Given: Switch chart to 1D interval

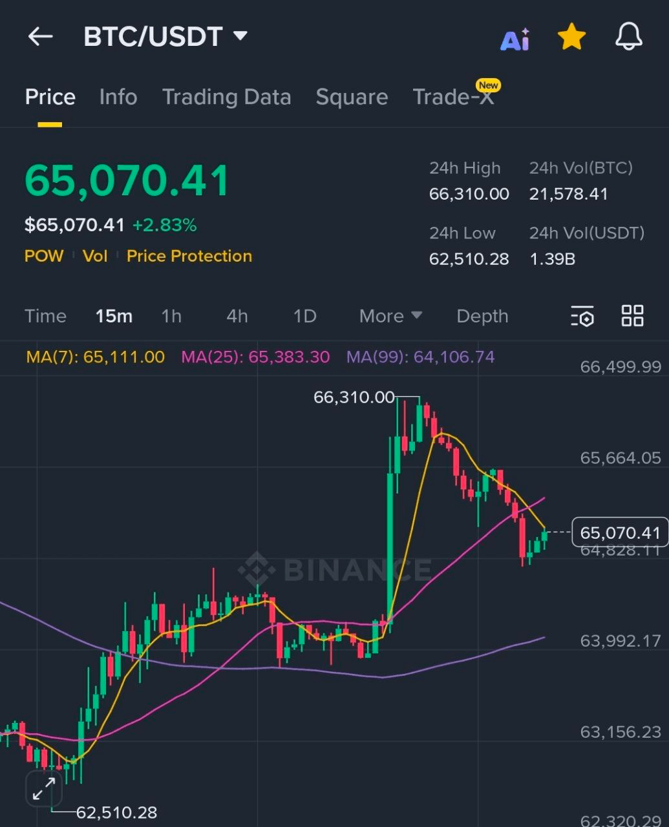Looking at the screenshot, I should (304, 316).
